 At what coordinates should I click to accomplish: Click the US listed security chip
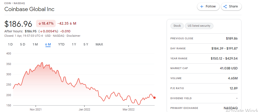pos(199,26)
